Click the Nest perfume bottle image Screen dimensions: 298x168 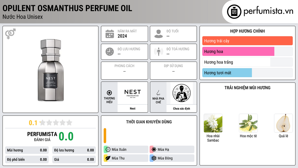[51, 70]
